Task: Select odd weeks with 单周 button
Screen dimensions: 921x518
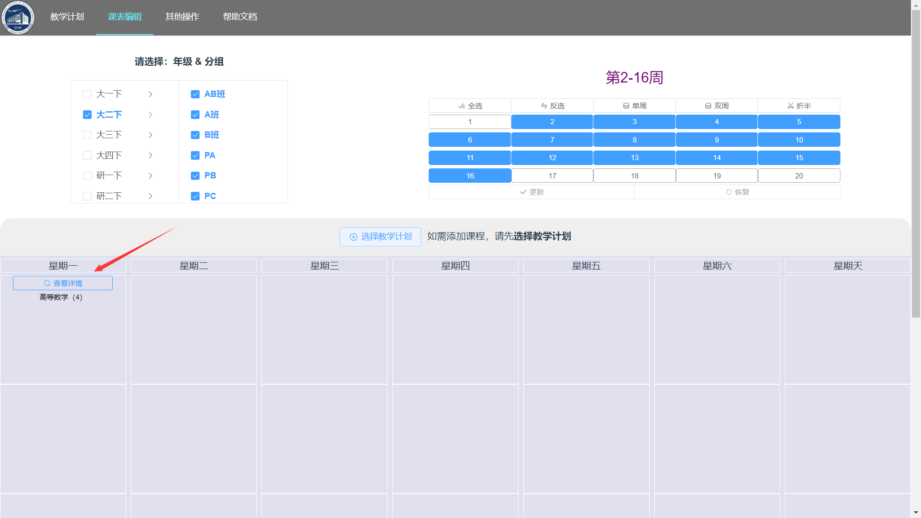Action: point(635,106)
